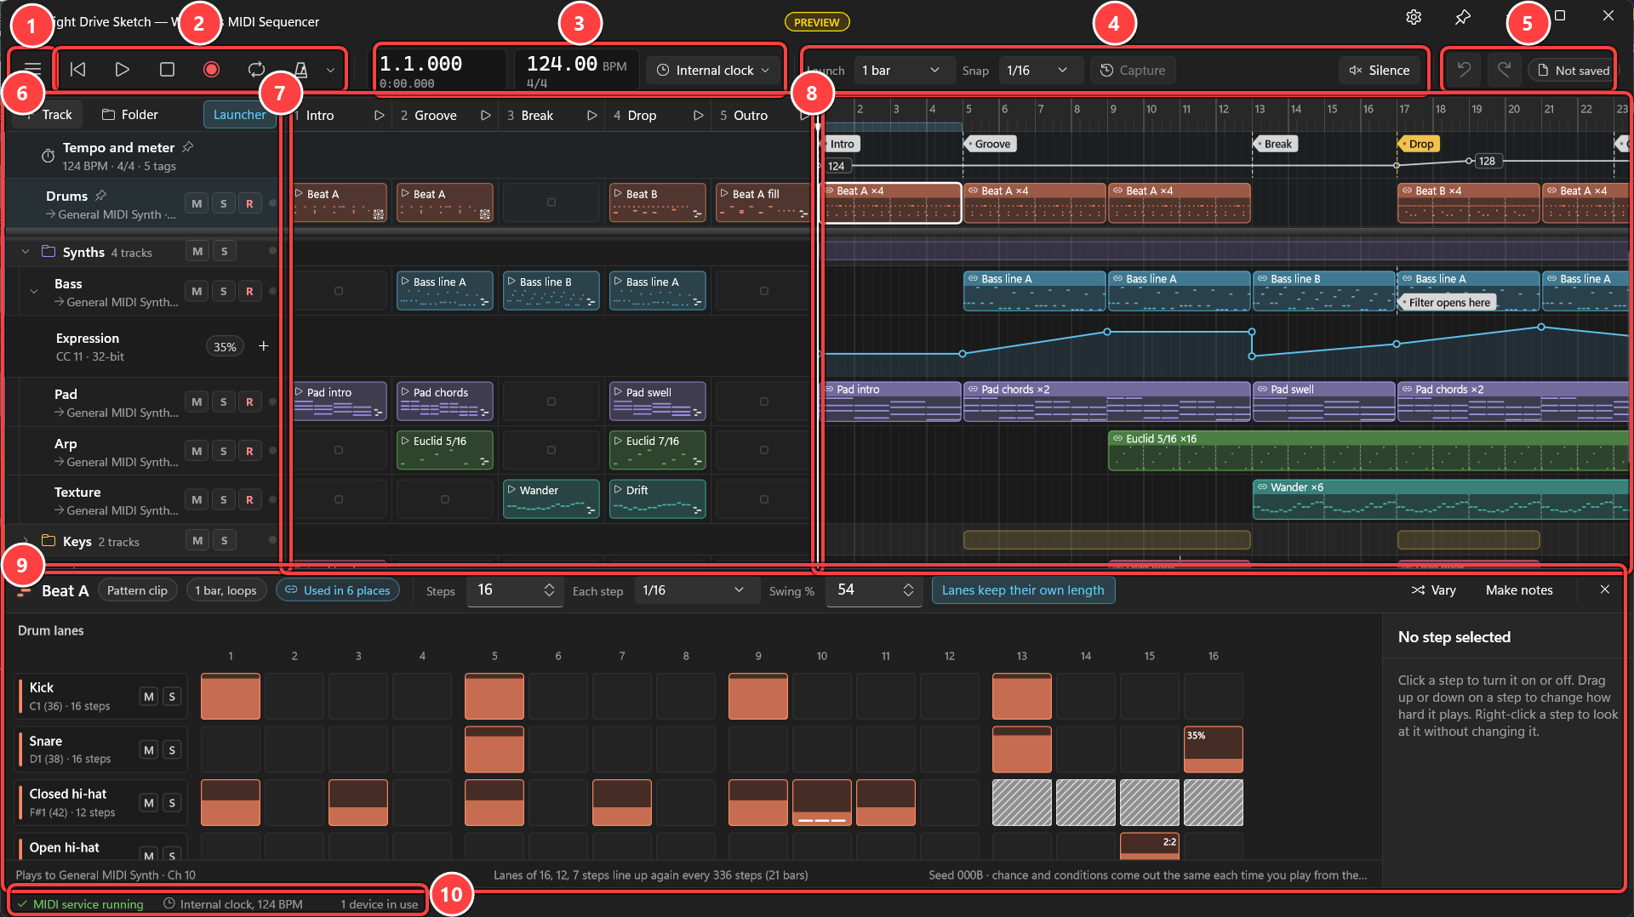1634x917 pixels.
Task: Toggle loop playback
Action: tap(256, 70)
